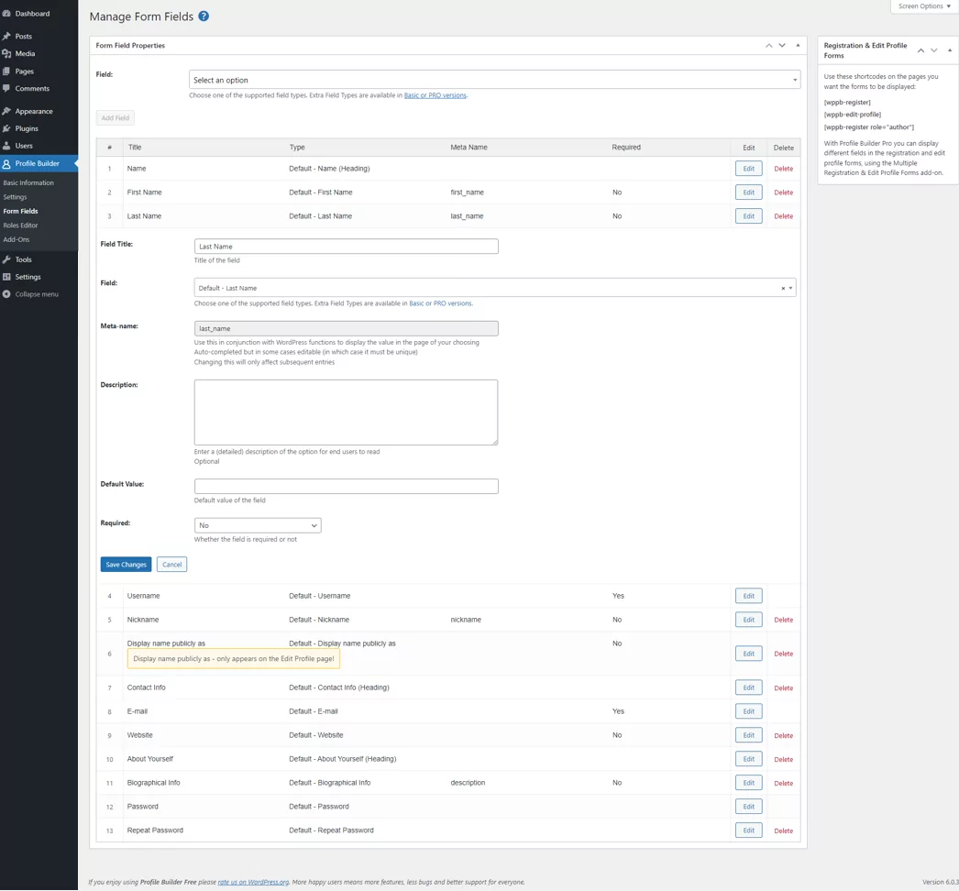Edit the E-mail row
Image resolution: width=959 pixels, height=891 pixels.
pos(749,711)
